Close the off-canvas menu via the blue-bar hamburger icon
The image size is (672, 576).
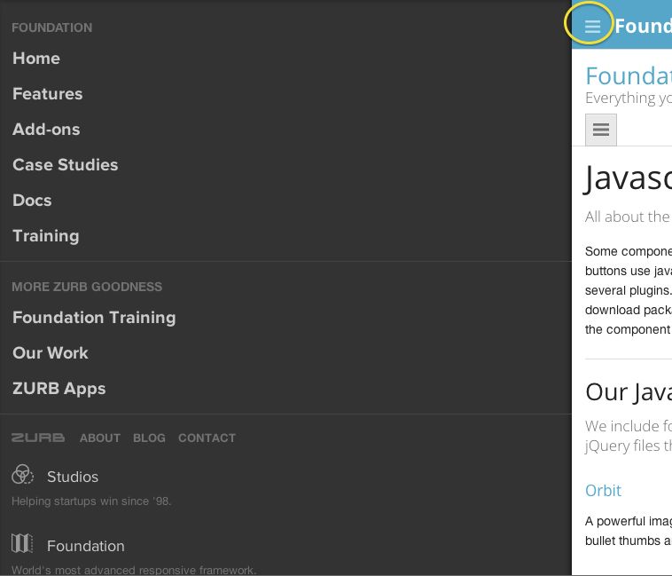[x=592, y=26]
